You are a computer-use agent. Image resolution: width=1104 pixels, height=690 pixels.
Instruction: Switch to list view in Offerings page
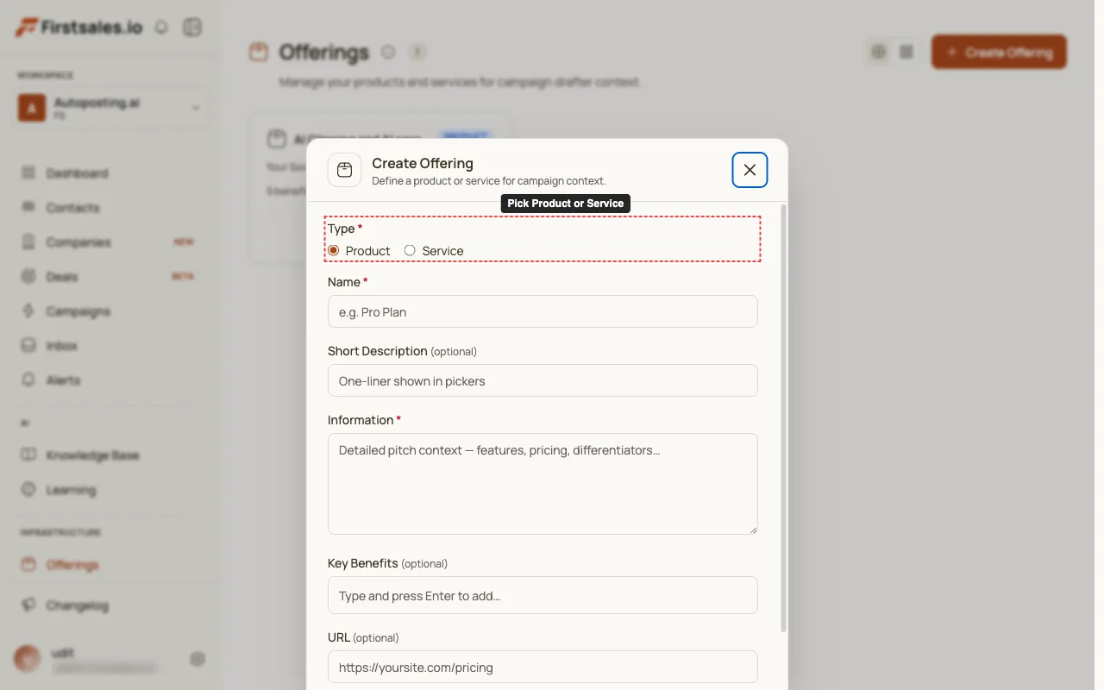coord(906,52)
